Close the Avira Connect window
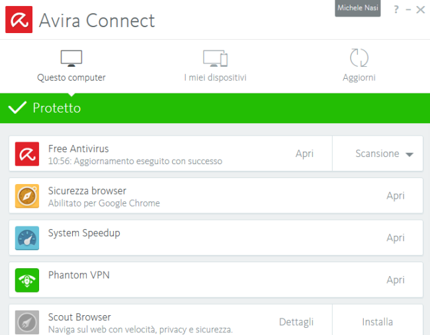The image size is (430, 335). tap(420, 10)
